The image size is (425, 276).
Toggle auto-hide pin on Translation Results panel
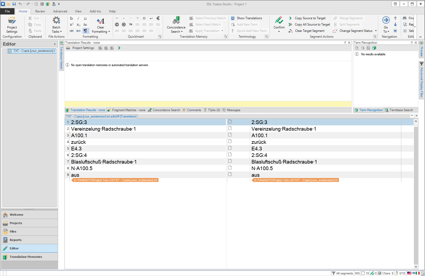(x=345, y=43)
